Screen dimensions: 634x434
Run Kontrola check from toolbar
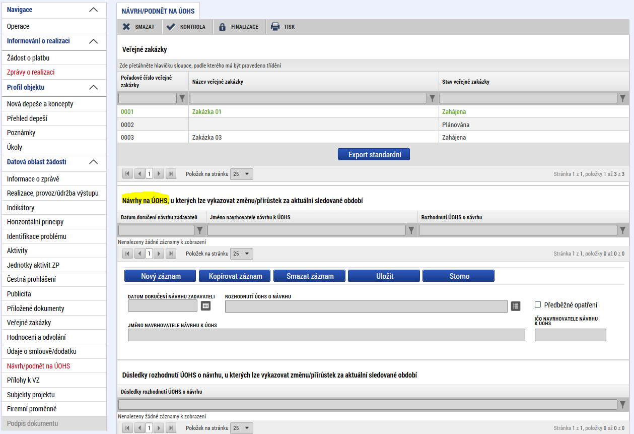[x=171, y=27]
